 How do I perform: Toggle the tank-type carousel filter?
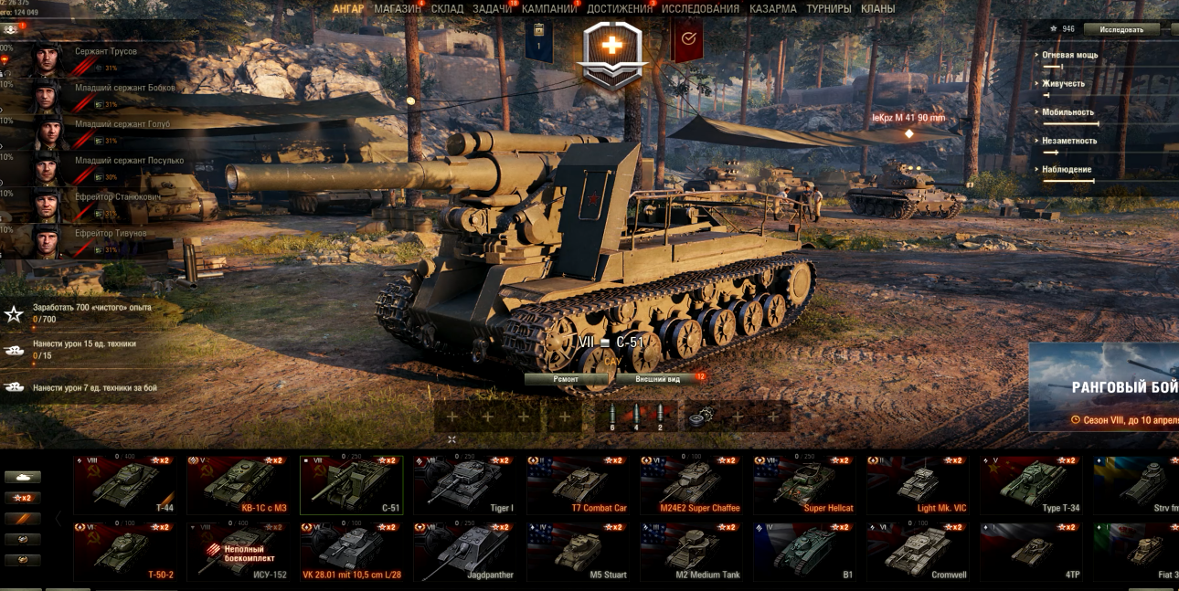point(23,477)
